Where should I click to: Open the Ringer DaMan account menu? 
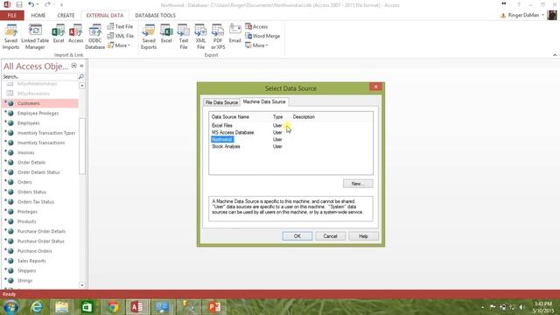[x=522, y=16]
